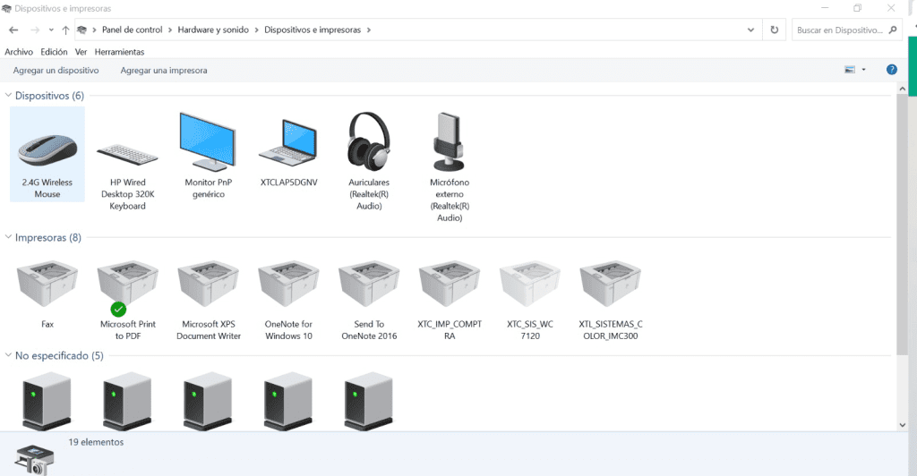Open the view options dropdown arrow
Screen dimensions: 917x476
tap(863, 70)
